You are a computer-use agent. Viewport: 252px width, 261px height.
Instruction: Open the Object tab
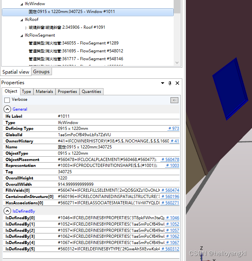tap(11, 91)
